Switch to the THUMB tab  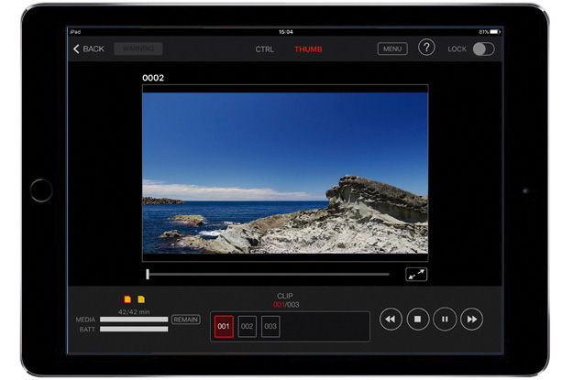pyautogui.click(x=308, y=49)
